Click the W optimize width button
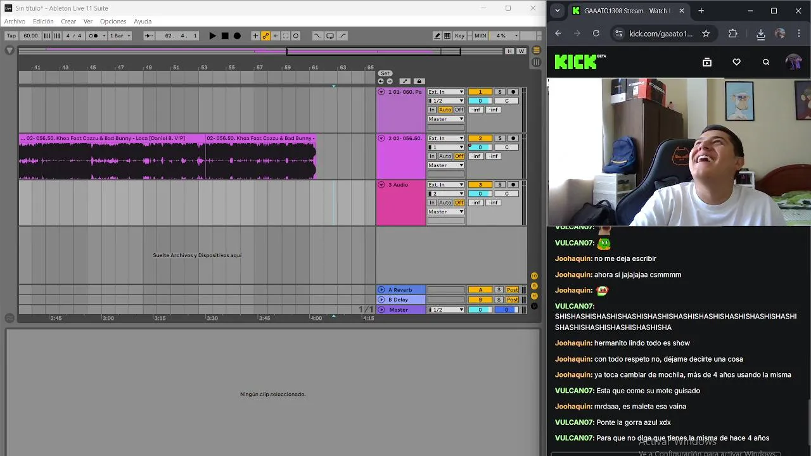 tap(521, 51)
